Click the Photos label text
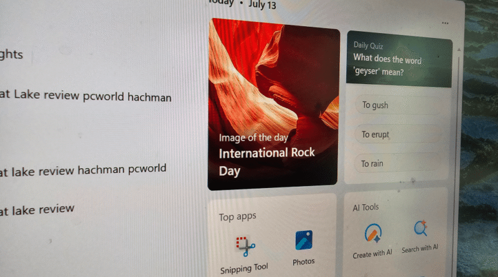Screen dimensions: 498x277 pyautogui.click(x=304, y=262)
